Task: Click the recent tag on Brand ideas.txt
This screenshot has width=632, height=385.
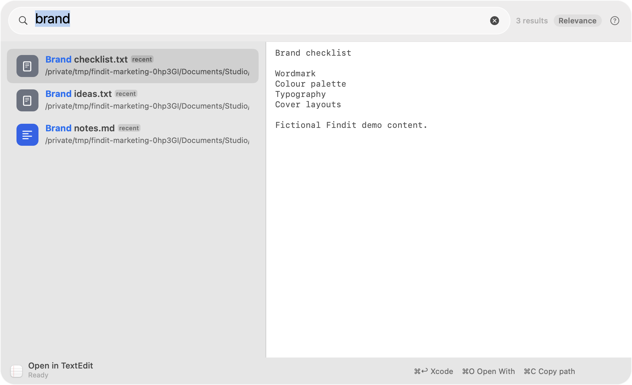Action: point(126,94)
